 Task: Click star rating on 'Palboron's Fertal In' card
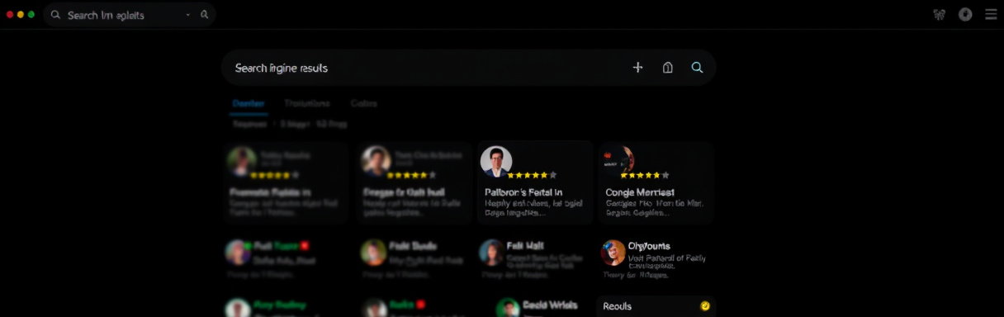tap(532, 175)
